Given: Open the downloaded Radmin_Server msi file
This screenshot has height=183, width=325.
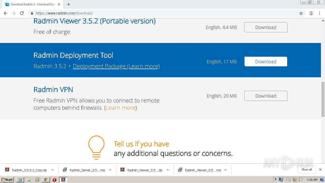Looking at the screenshot, I should (x=84, y=170).
